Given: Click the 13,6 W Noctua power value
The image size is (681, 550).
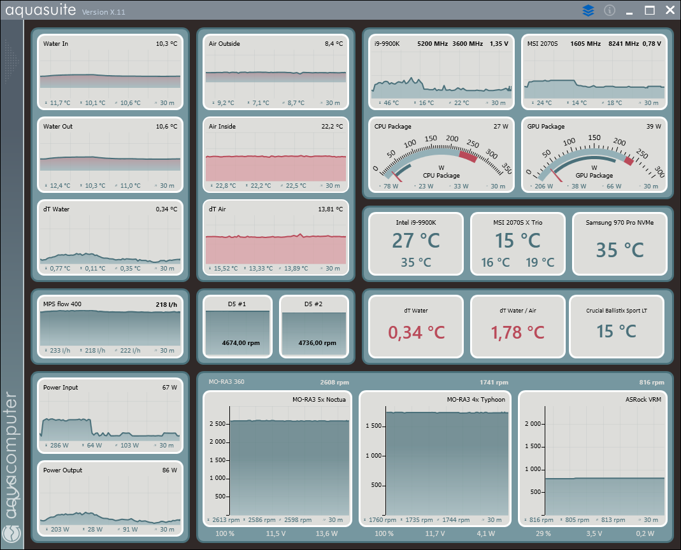Looking at the screenshot, I should pos(327,533).
